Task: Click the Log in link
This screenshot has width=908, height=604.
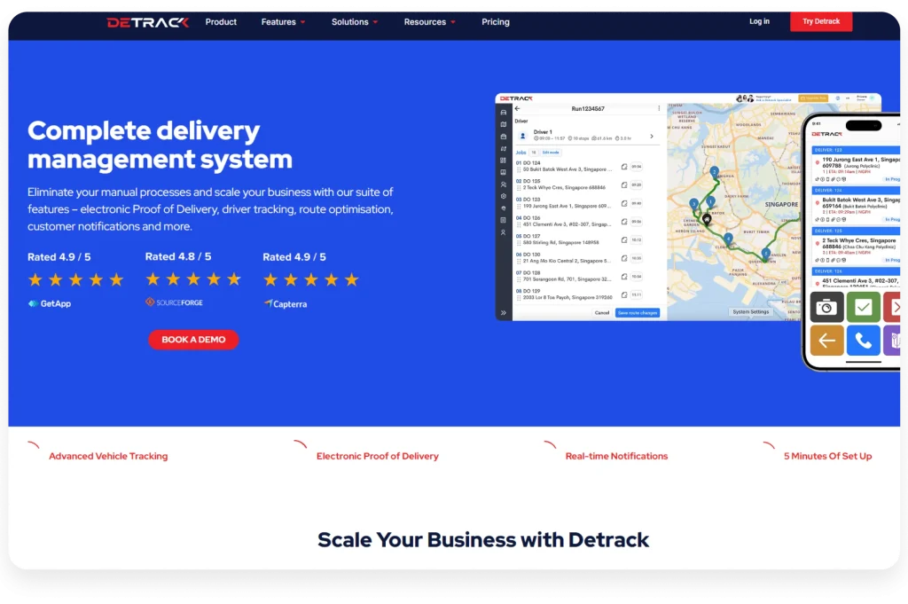Action: click(x=759, y=21)
